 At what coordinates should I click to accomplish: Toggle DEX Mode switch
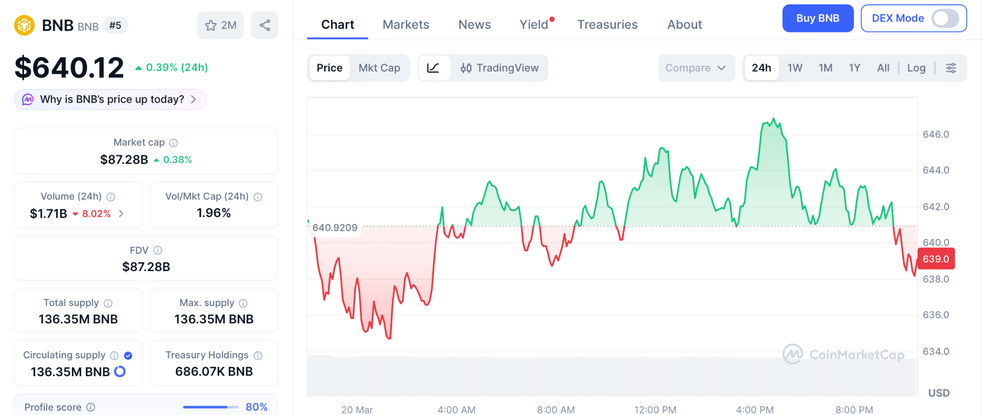(945, 19)
